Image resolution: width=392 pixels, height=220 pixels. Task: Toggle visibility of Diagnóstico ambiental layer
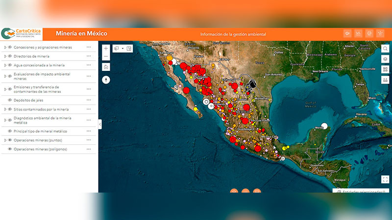(10, 120)
